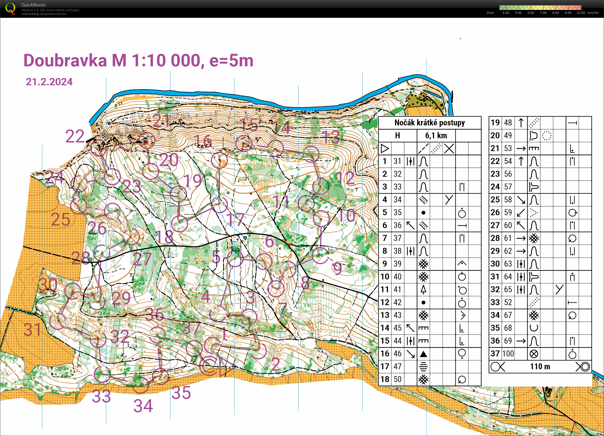Click the marsh lines symbol in row 17
The width and height of the screenshot is (604, 436).
(423, 366)
